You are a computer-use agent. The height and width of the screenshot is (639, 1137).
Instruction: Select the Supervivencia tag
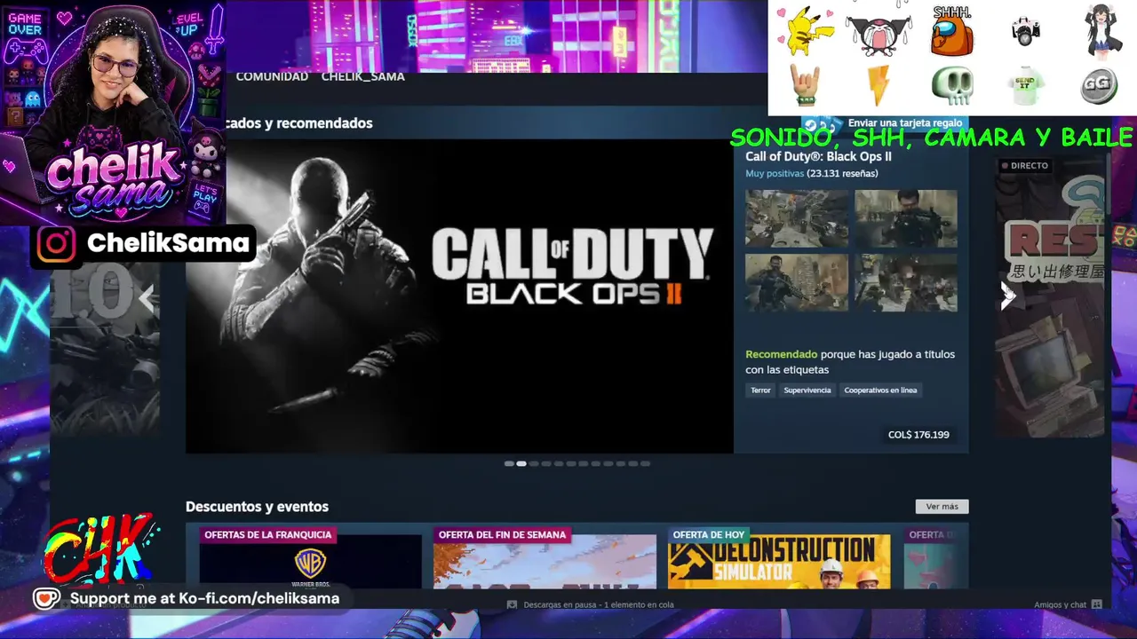point(807,390)
